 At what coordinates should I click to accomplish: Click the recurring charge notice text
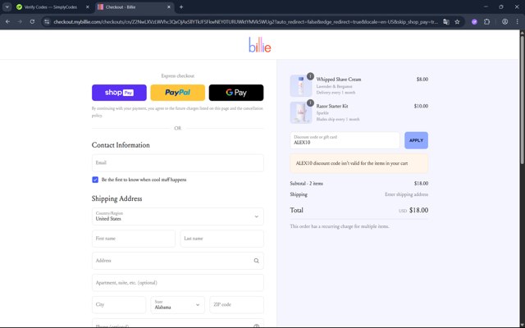click(340, 226)
